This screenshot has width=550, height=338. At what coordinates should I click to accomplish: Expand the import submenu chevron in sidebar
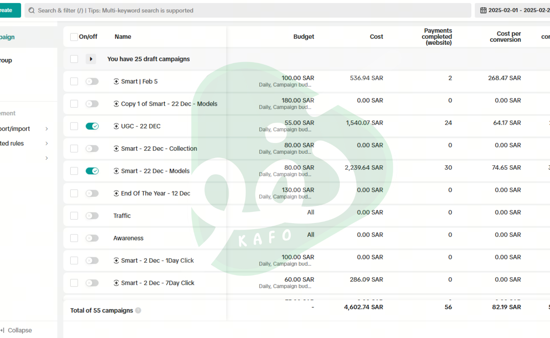click(47, 129)
